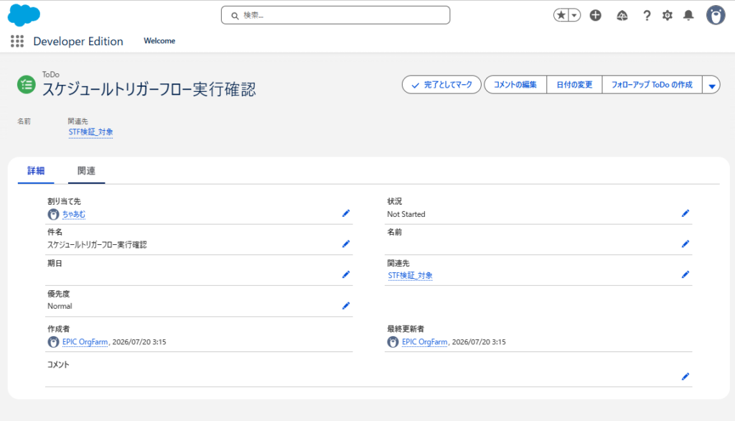Click the 最終更新者 EPIC OrgFarm avatar icon

pyautogui.click(x=393, y=342)
